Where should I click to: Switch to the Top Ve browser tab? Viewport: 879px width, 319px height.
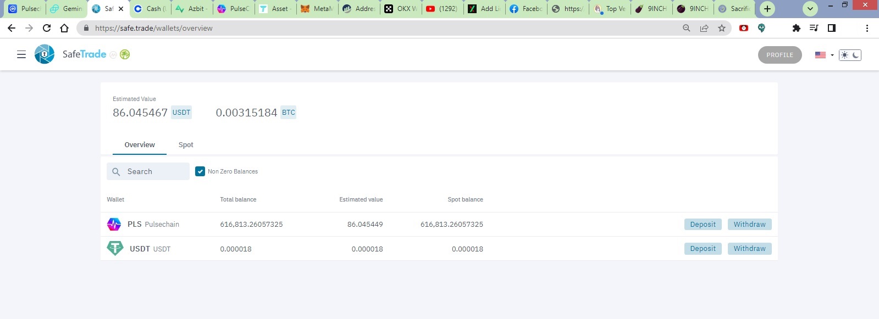(610, 9)
